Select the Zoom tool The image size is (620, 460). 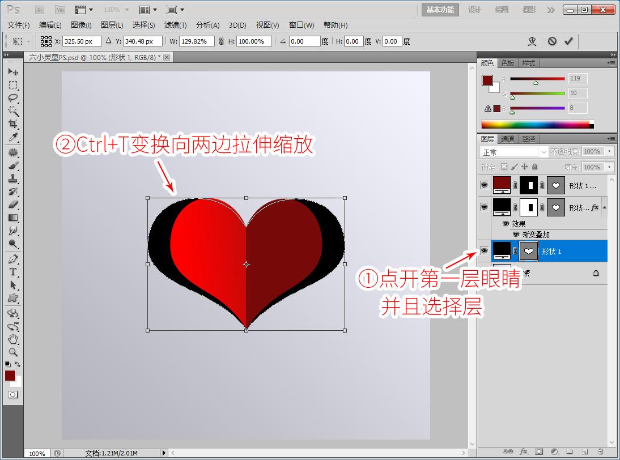pyautogui.click(x=12, y=352)
